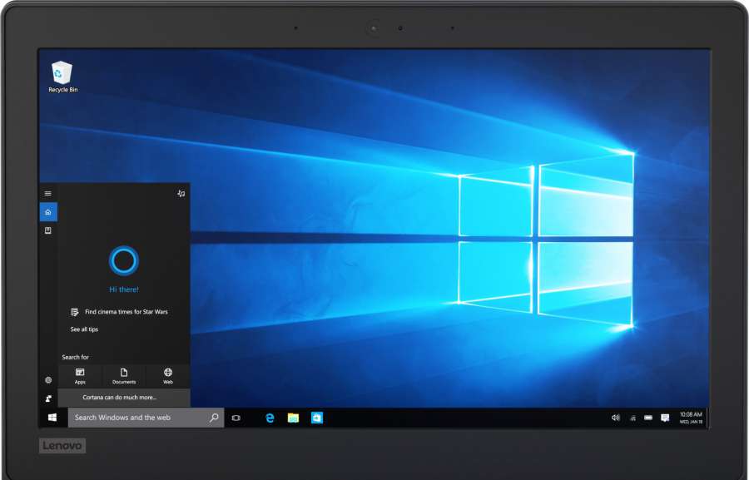Click the Cortana feedback icon
This screenshot has height=480, width=749.
pyautogui.click(x=48, y=398)
